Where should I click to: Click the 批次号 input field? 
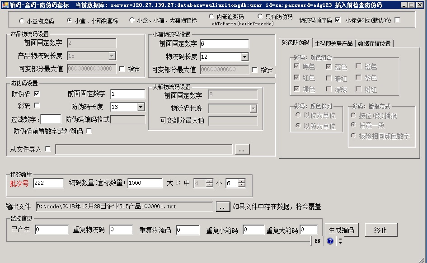[x=48, y=183]
